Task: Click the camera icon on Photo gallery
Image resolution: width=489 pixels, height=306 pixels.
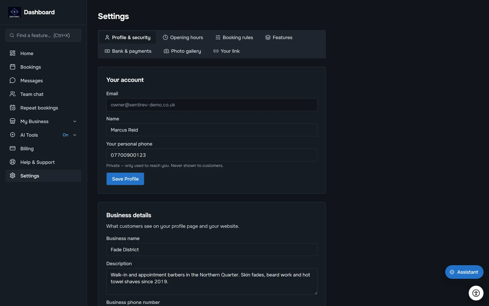Action: pos(166,51)
